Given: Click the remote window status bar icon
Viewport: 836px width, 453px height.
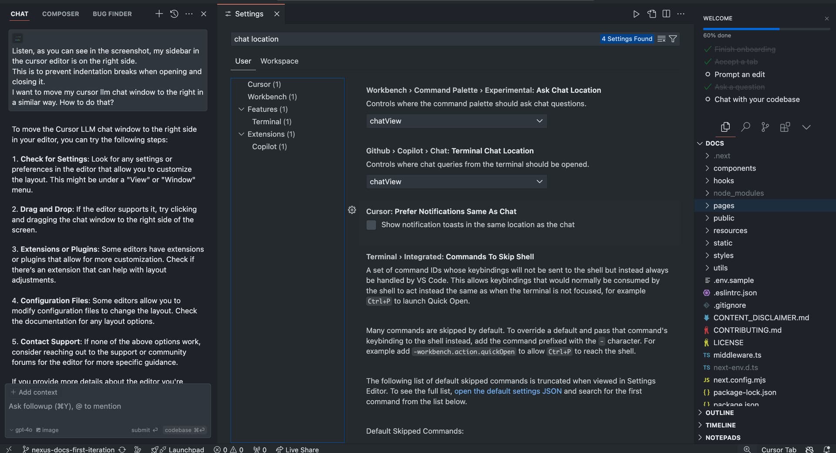Looking at the screenshot, I should (9, 450).
